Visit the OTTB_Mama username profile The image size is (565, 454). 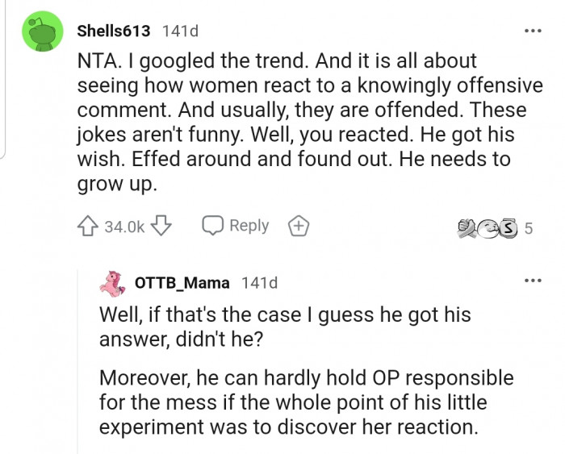[x=182, y=282]
